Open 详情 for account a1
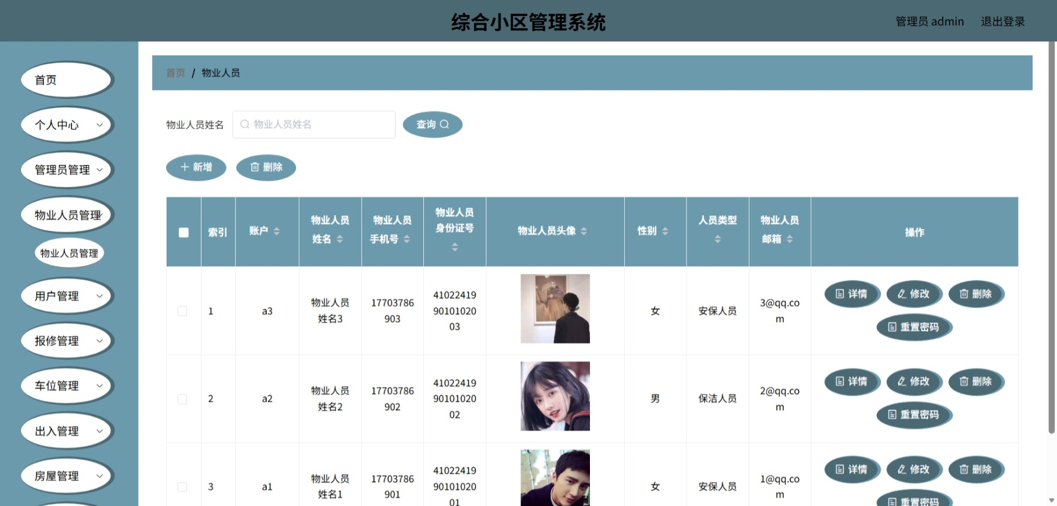This screenshot has height=506, width=1057. click(x=851, y=469)
